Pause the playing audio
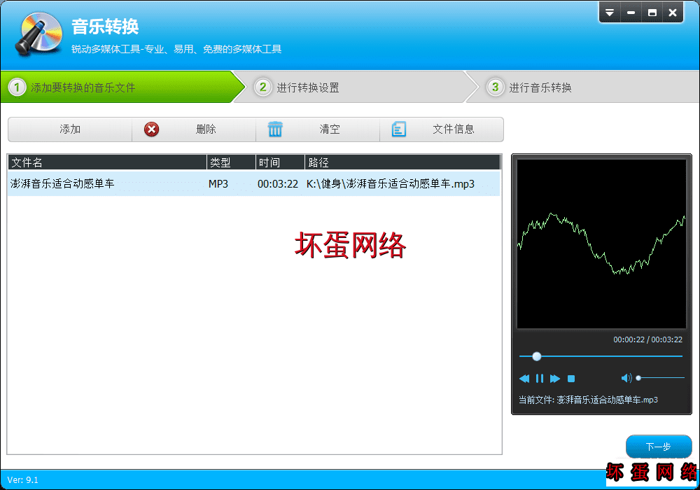The width and height of the screenshot is (700, 490). click(x=540, y=379)
